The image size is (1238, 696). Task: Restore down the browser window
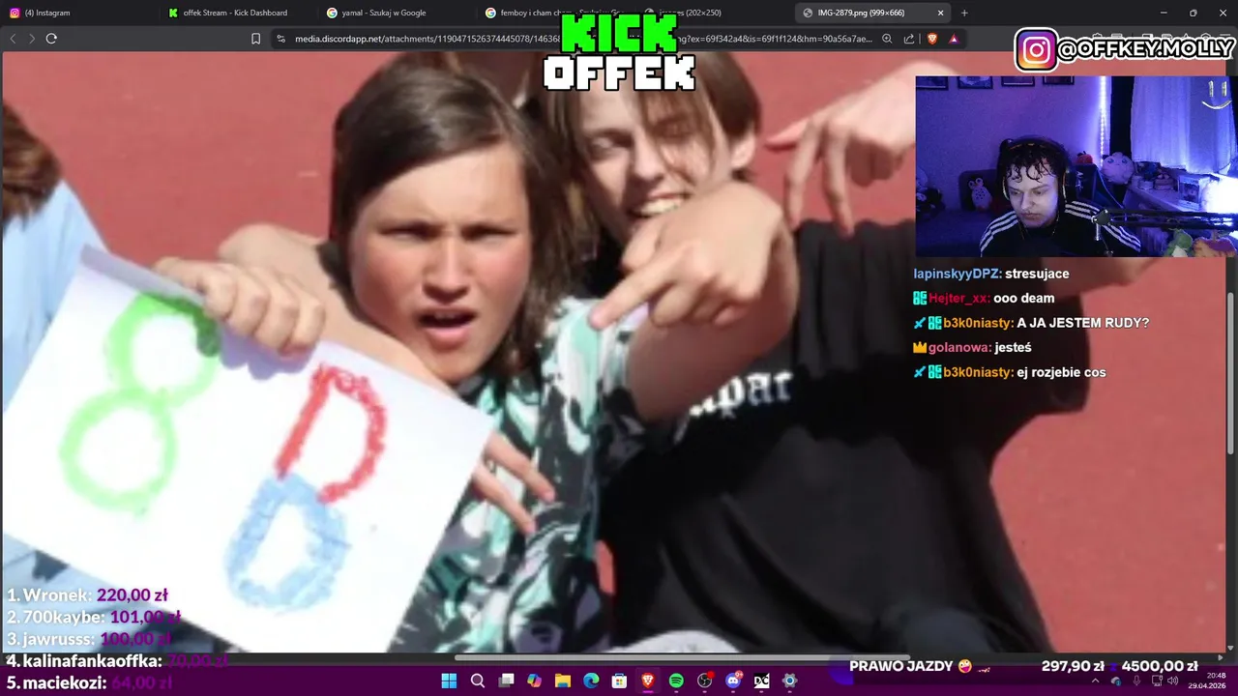pos(1194,13)
